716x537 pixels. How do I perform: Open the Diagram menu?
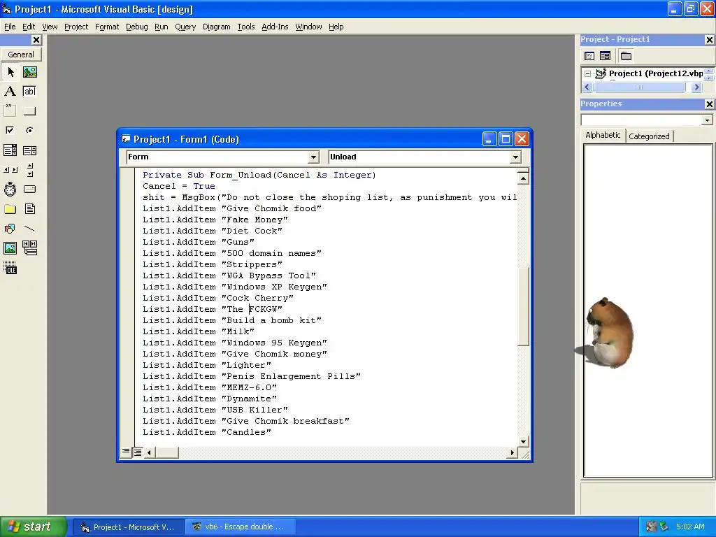217,27
